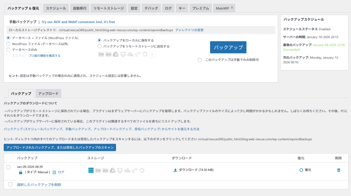The height and width of the screenshot is (196, 351).
Task: Click the plus icon to add remote storage
Action: coord(152,54)
